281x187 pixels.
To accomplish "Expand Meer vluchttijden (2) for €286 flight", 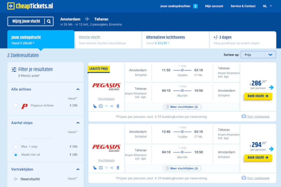I will coord(182,107).
